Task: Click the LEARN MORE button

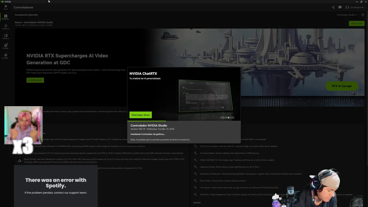Action: coord(35,80)
